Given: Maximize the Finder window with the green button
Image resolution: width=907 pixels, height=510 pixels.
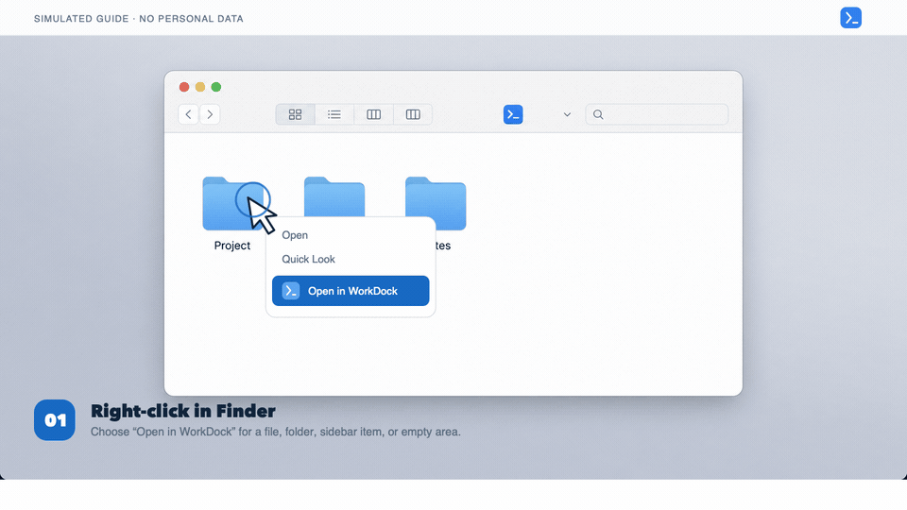Looking at the screenshot, I should coord(216,87).
